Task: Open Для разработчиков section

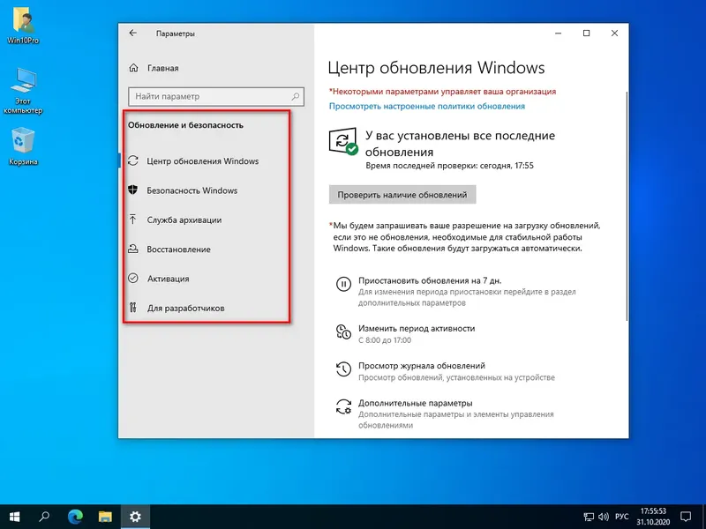Action: coord(185,308)
